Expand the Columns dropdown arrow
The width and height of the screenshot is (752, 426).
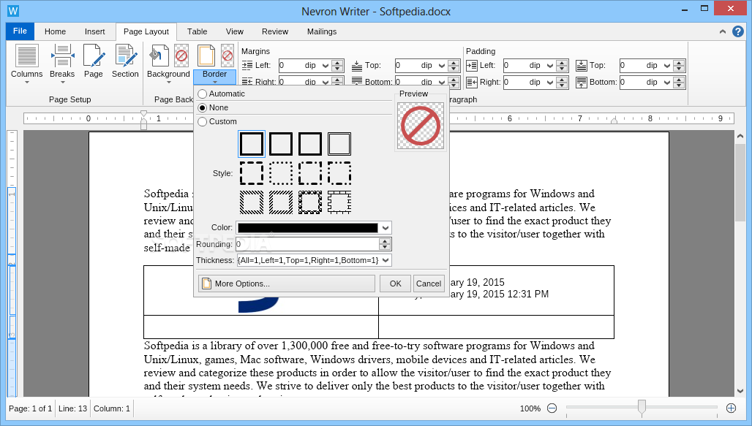point(27,83)
